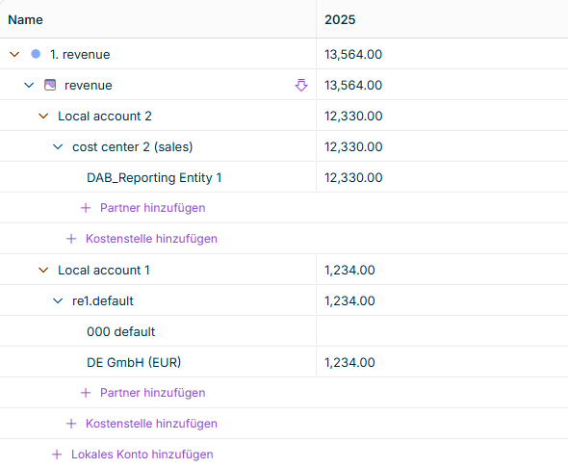Click 'Kostenstelle hinzufügen' link below cost center 2

[x=151, y=239]
